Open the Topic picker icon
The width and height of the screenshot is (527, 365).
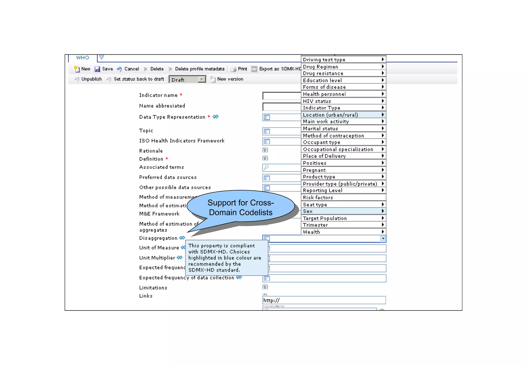[x=267, y=132]
